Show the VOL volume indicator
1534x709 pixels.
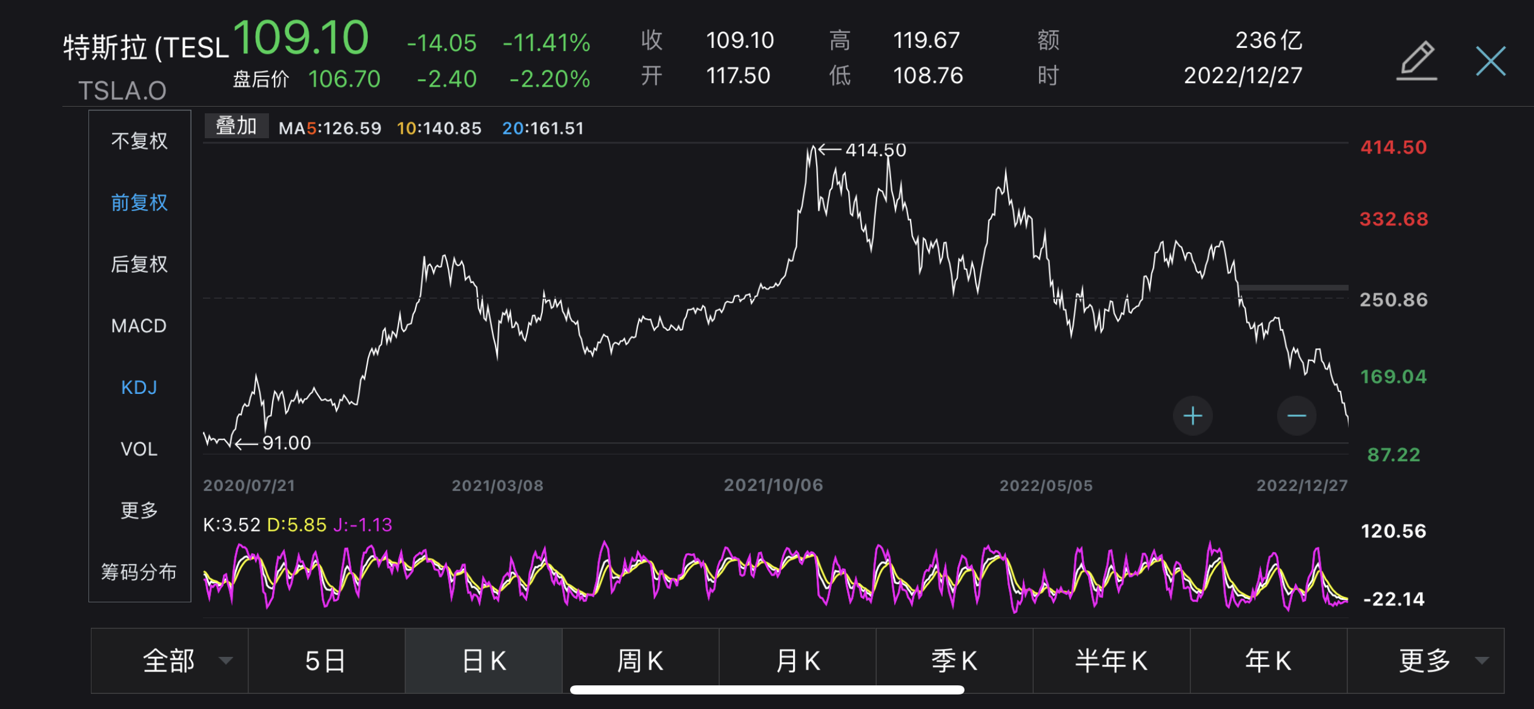pyautogui.click(x=139, y=449)
